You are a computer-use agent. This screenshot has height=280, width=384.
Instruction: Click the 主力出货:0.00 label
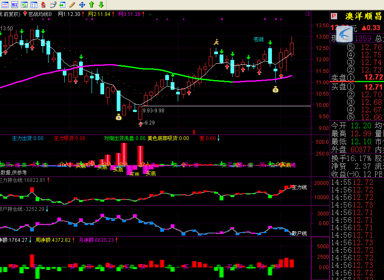[x=28, y=138]
